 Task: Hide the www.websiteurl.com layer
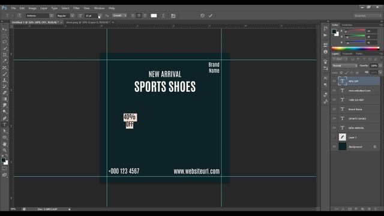click(x=334, y=91)
